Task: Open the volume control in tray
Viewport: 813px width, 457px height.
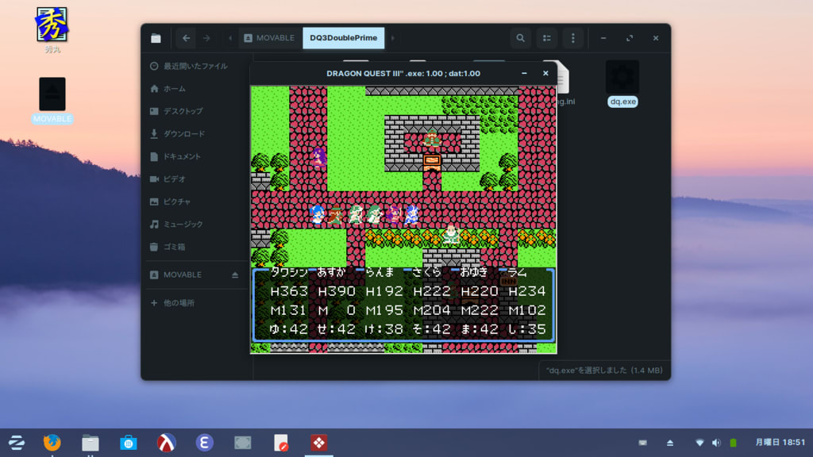Action: (x=716, y=443)
